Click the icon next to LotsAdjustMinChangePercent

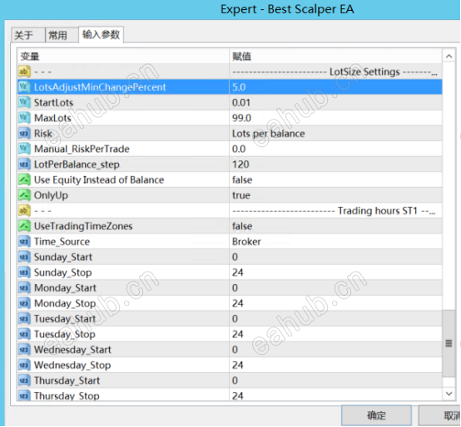point(24,87)
